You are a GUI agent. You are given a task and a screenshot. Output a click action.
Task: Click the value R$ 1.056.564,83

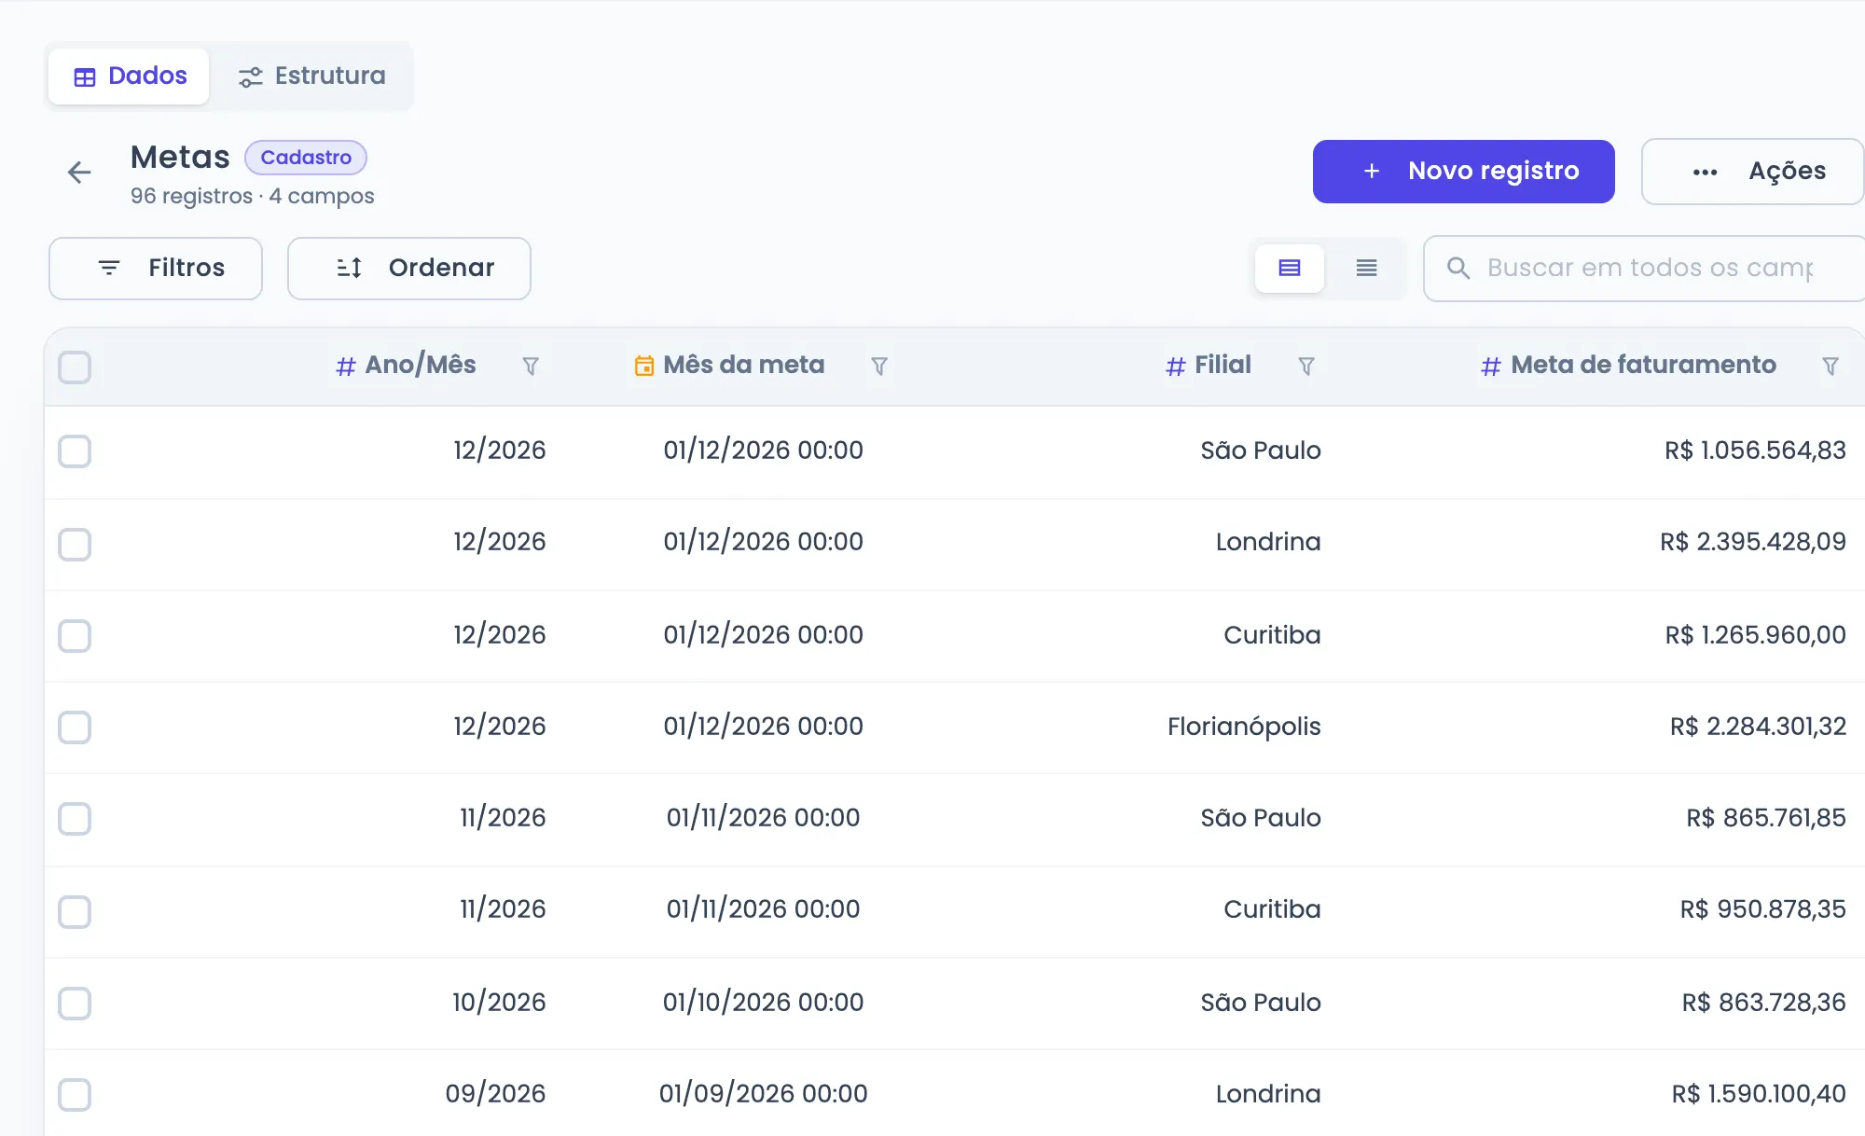[1755, 450]
